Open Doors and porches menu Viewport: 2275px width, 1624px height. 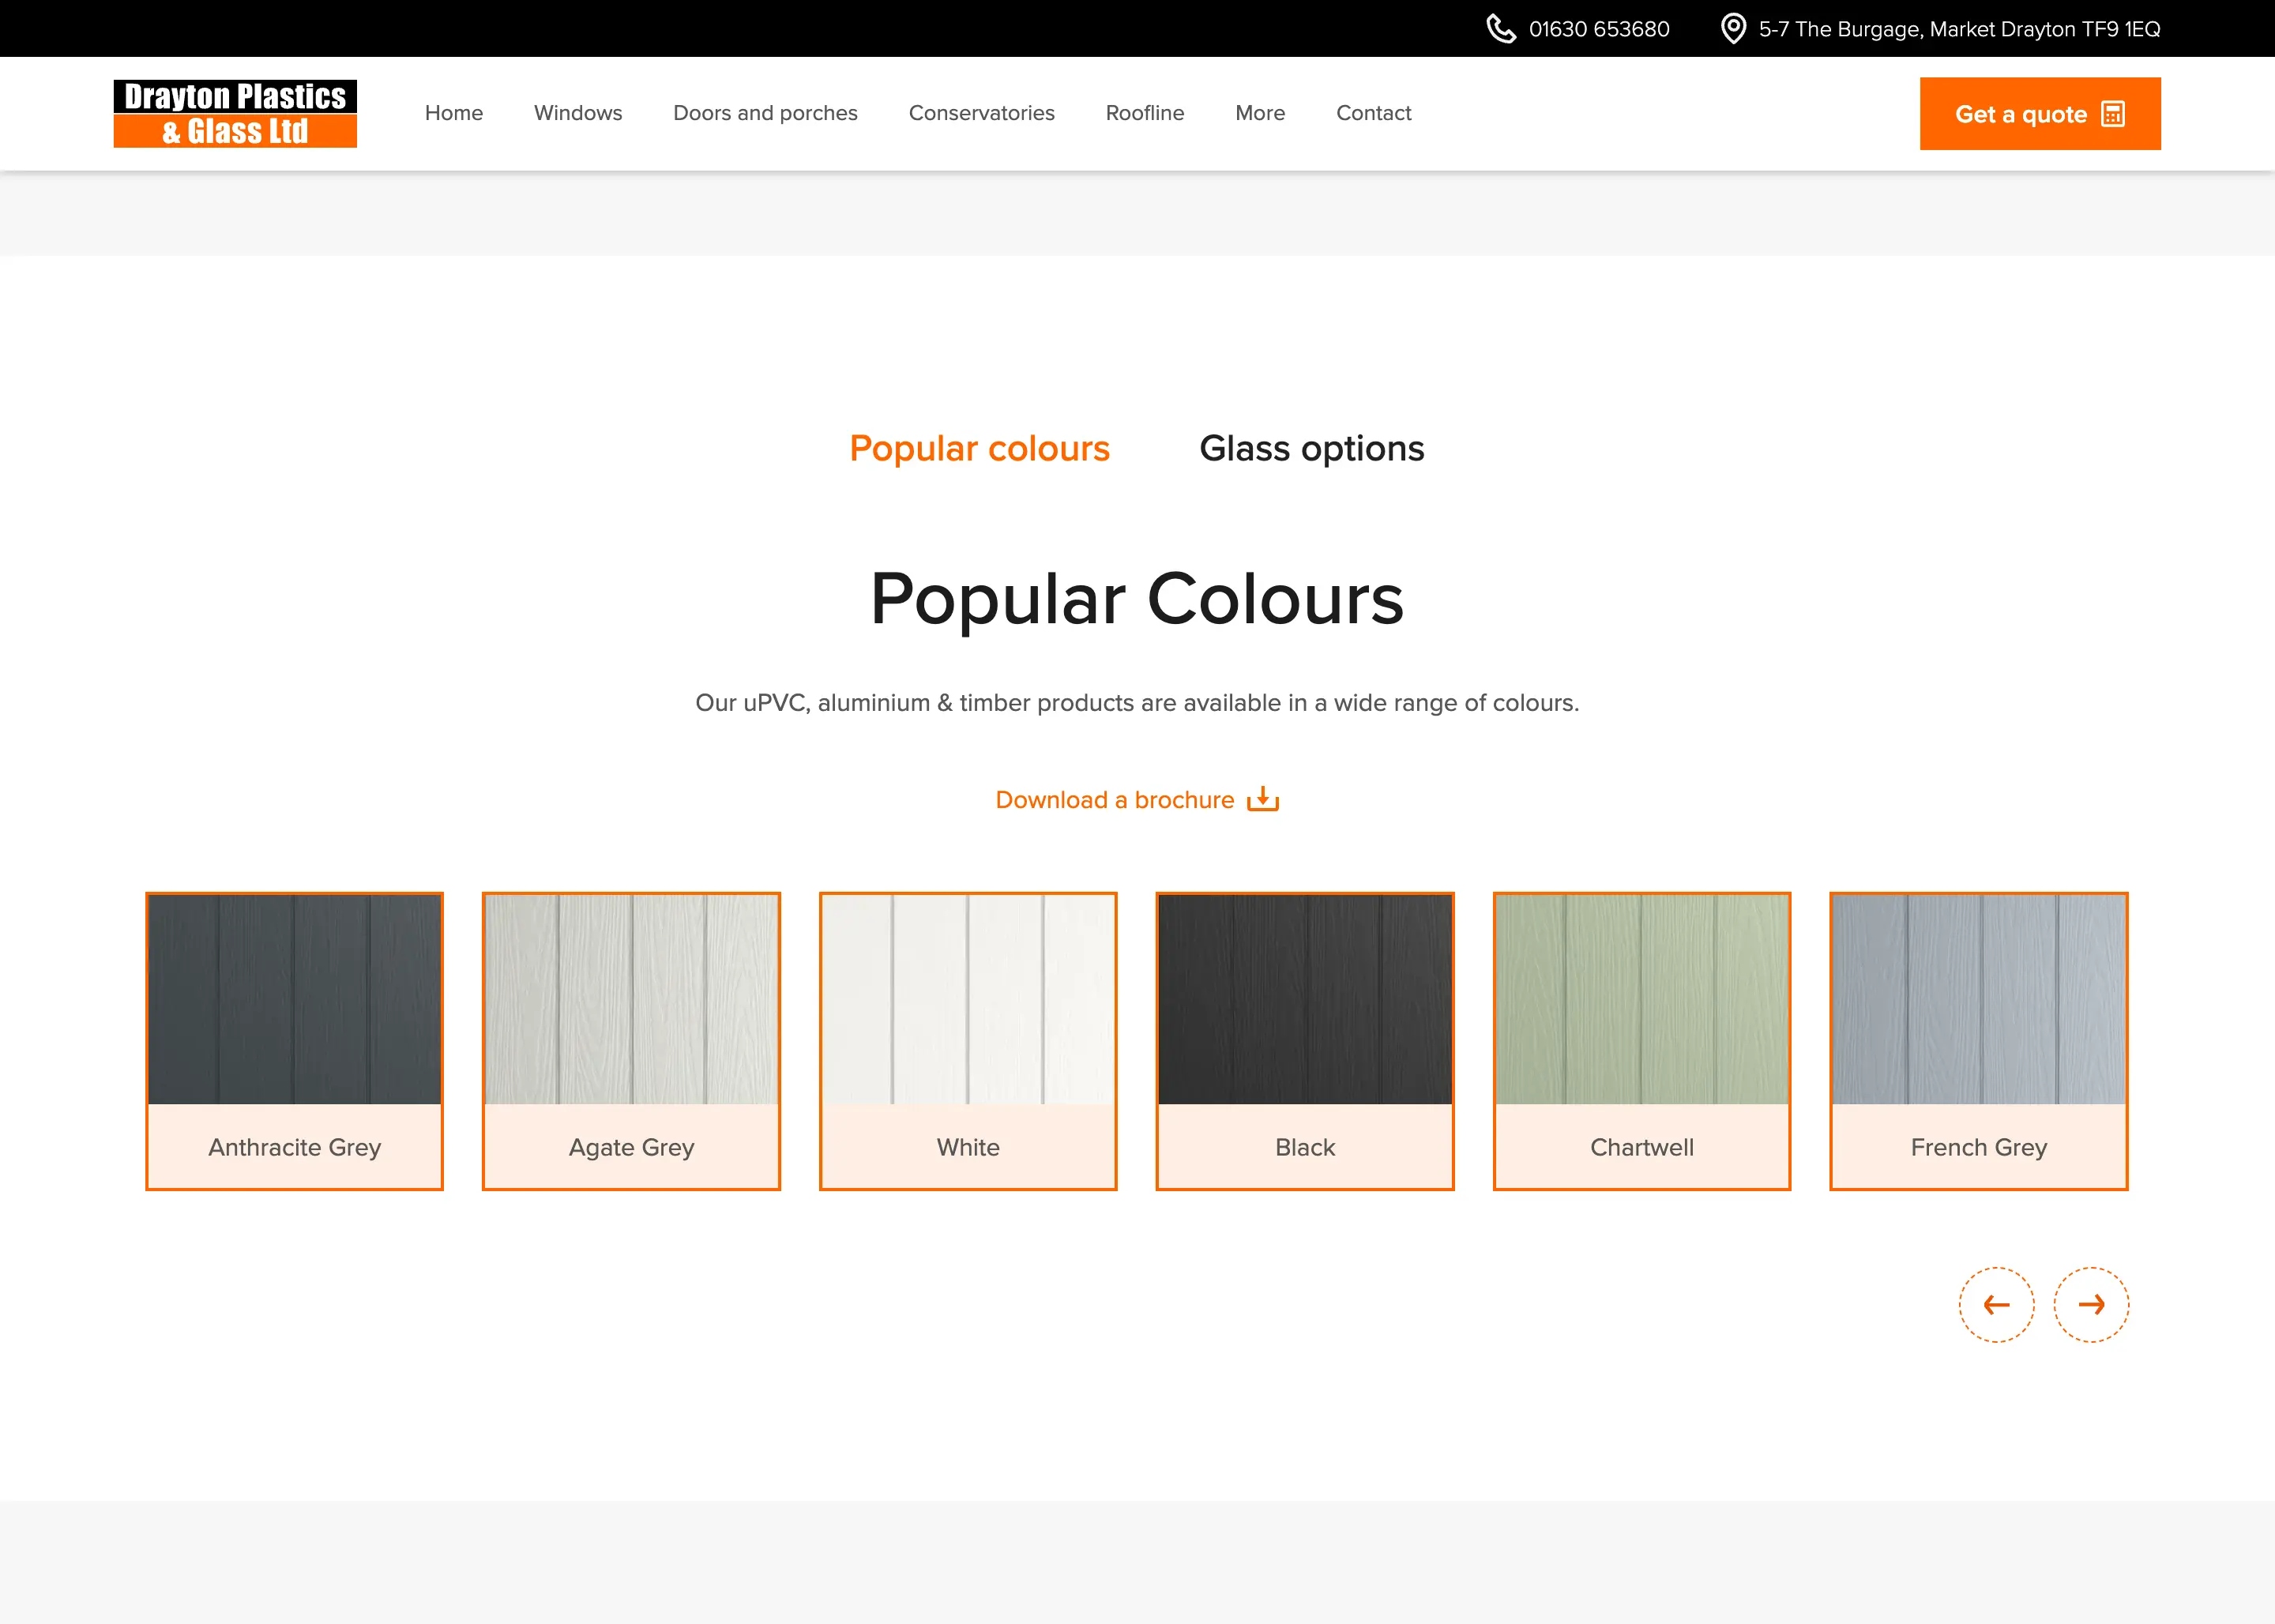[765, 113]
